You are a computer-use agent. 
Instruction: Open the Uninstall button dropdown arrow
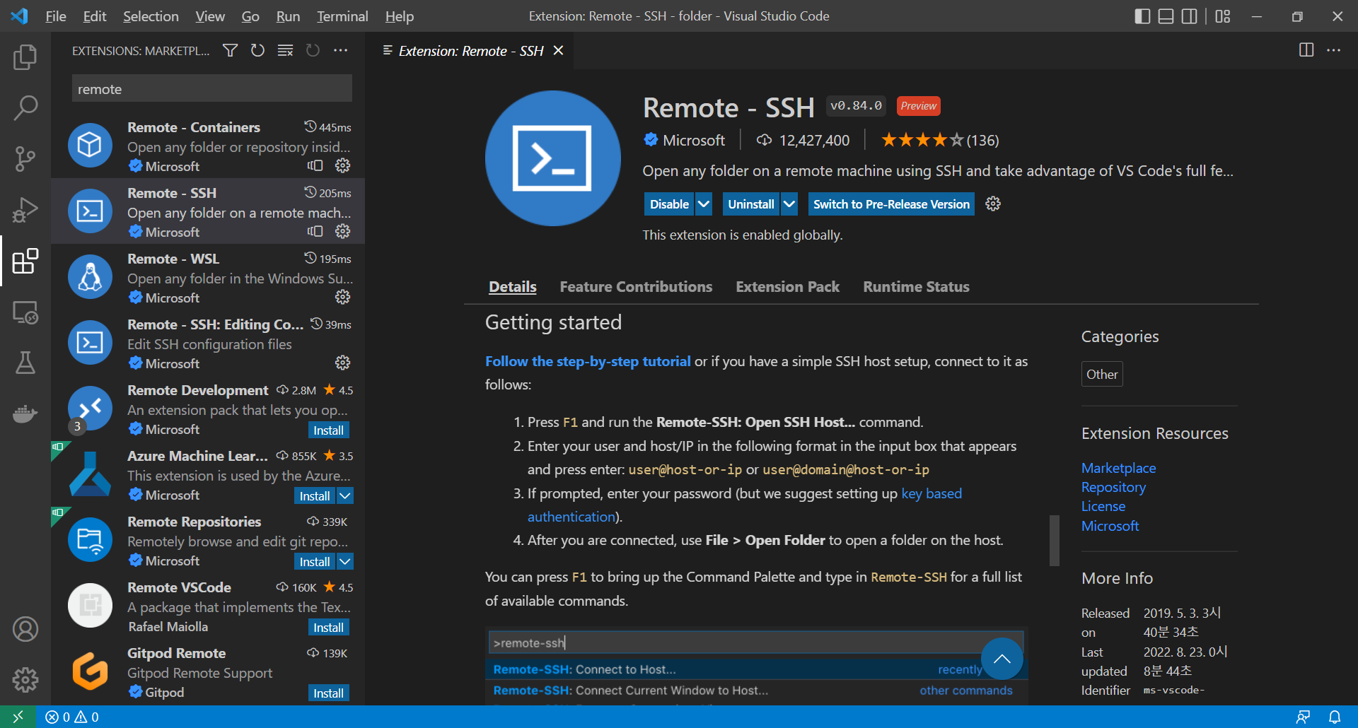tap(789, 204)
